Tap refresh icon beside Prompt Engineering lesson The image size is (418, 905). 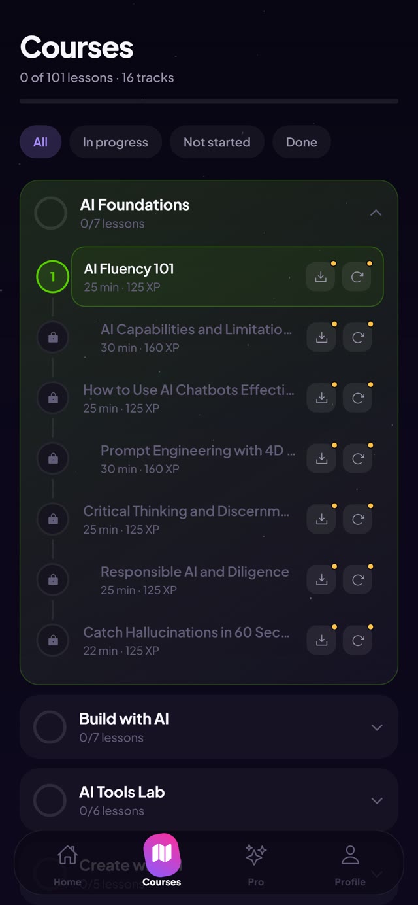tap(358, 459)
